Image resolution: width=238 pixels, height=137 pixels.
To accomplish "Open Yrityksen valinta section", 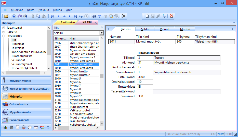I will pos(26,81).
